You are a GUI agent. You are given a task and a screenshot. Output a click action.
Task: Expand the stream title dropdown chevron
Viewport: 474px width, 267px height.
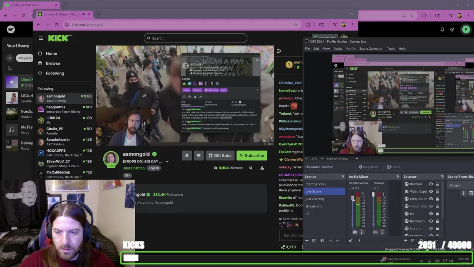[167, 161]
